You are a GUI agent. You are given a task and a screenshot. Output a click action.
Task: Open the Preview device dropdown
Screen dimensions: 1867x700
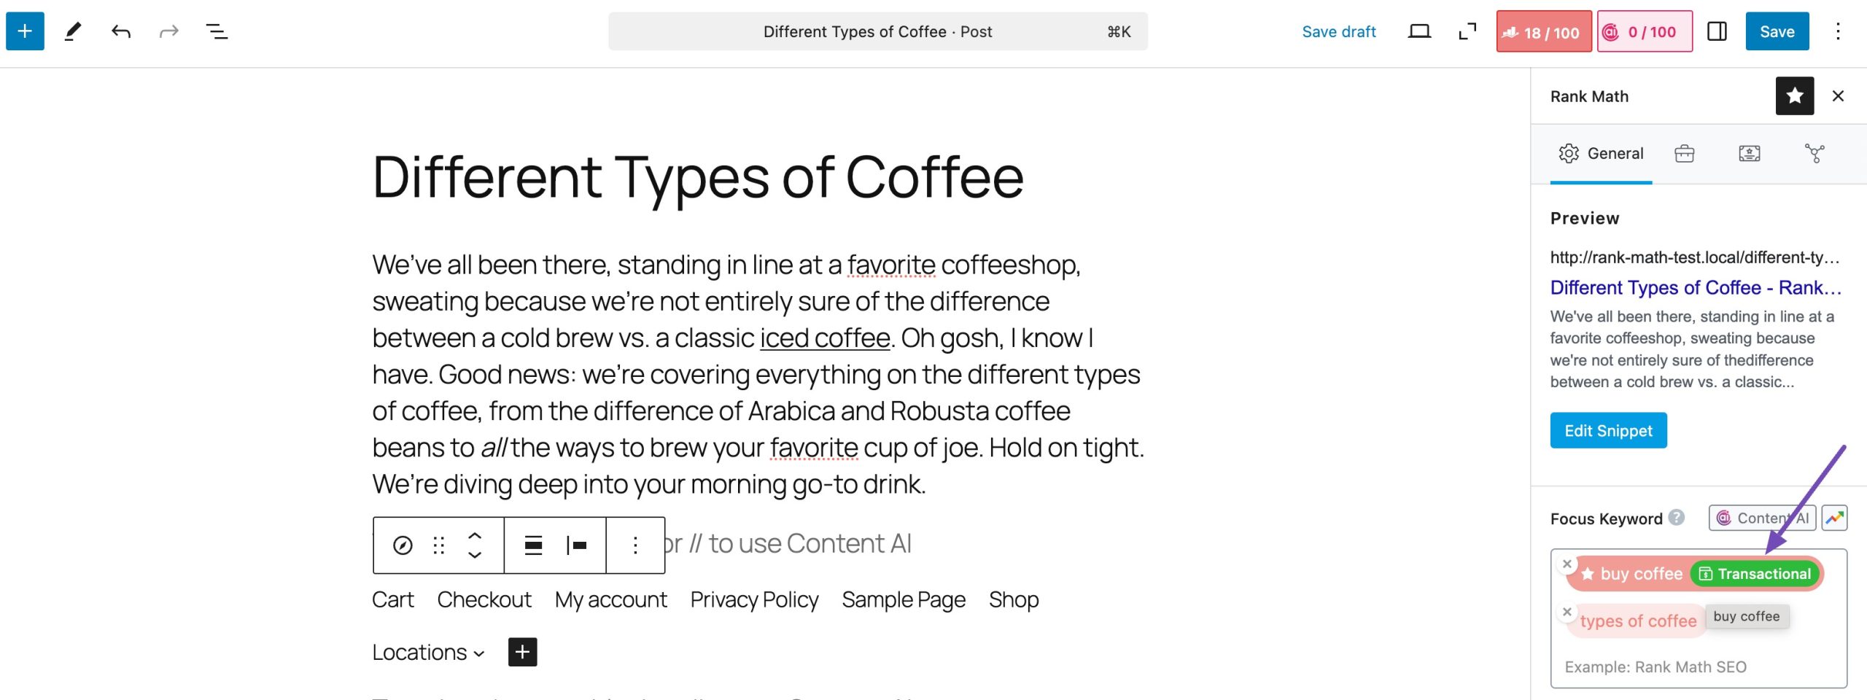pos(1418,31)
